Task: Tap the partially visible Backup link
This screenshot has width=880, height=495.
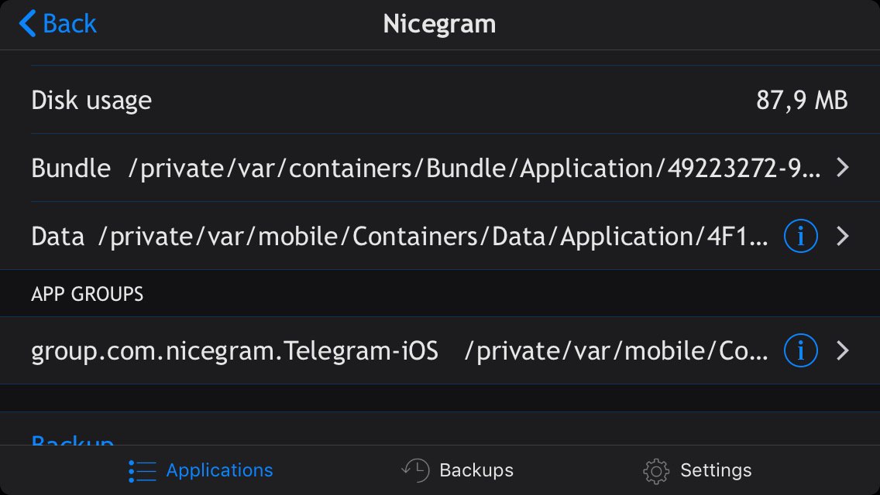Action: (x=72, y=440)
